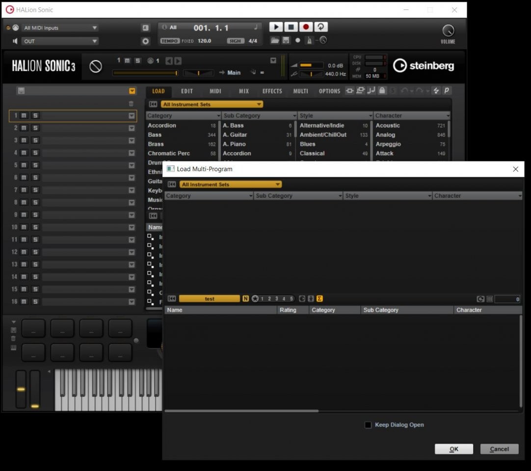This screenshot has width=531, height=471.
Task: Click the Sigma icon in results toolbar
Action: pyautogui.click(x=319, y=299)
